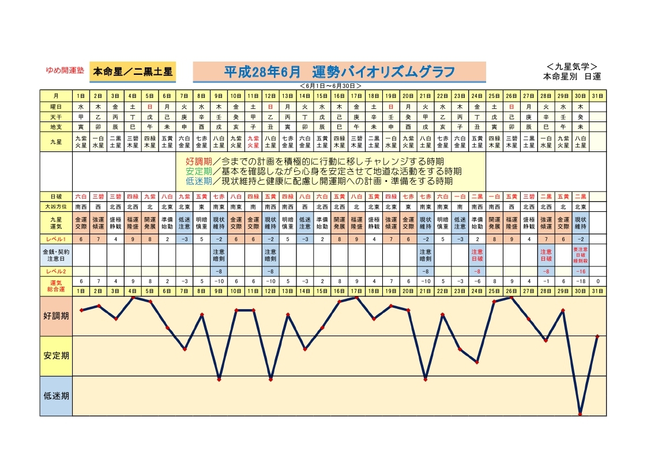The image size is (647, 457).
Task: Click the yellow "安定期" graph axis label
Action: (56, 356)
